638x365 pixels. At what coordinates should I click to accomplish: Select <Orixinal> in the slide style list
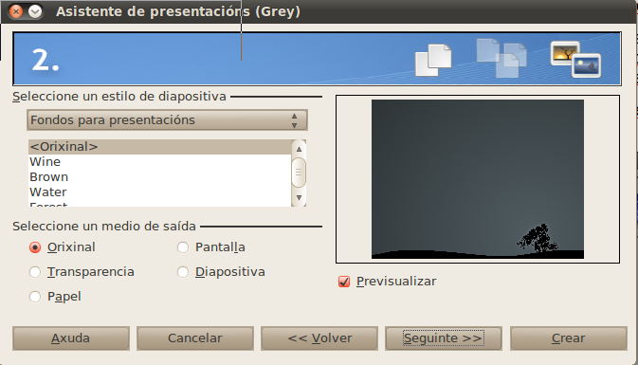point(160,147)
